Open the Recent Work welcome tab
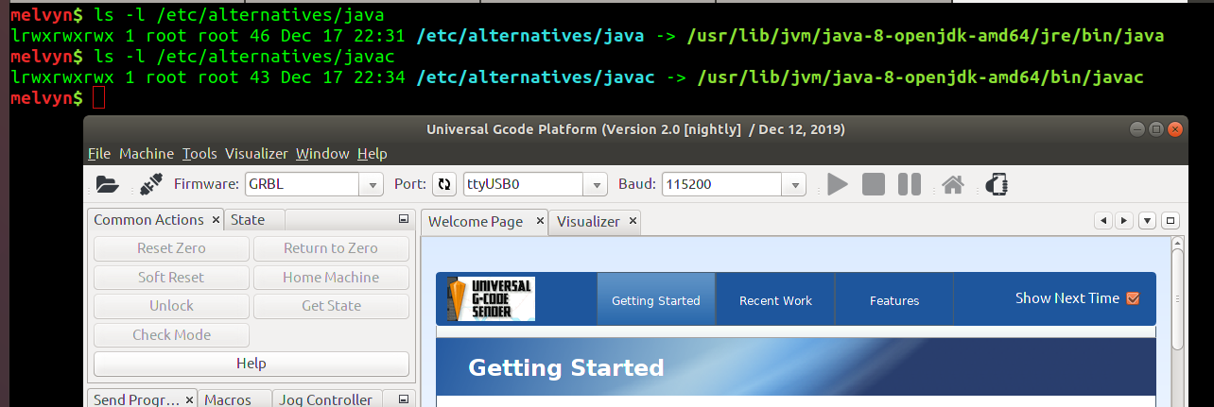The width and height of the screenshot is (1214, 407). pos(775,300)
